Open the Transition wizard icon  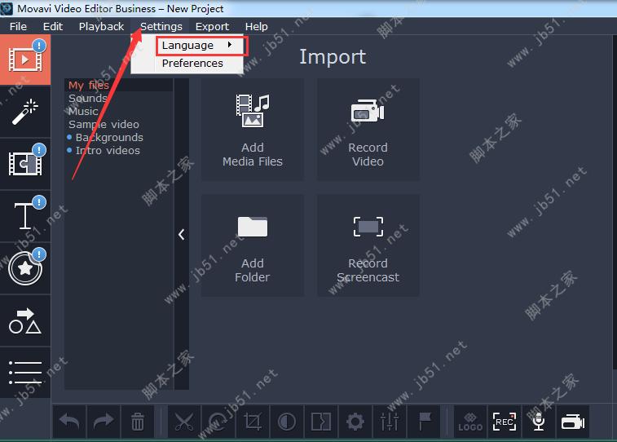click(x=321, y=422)
